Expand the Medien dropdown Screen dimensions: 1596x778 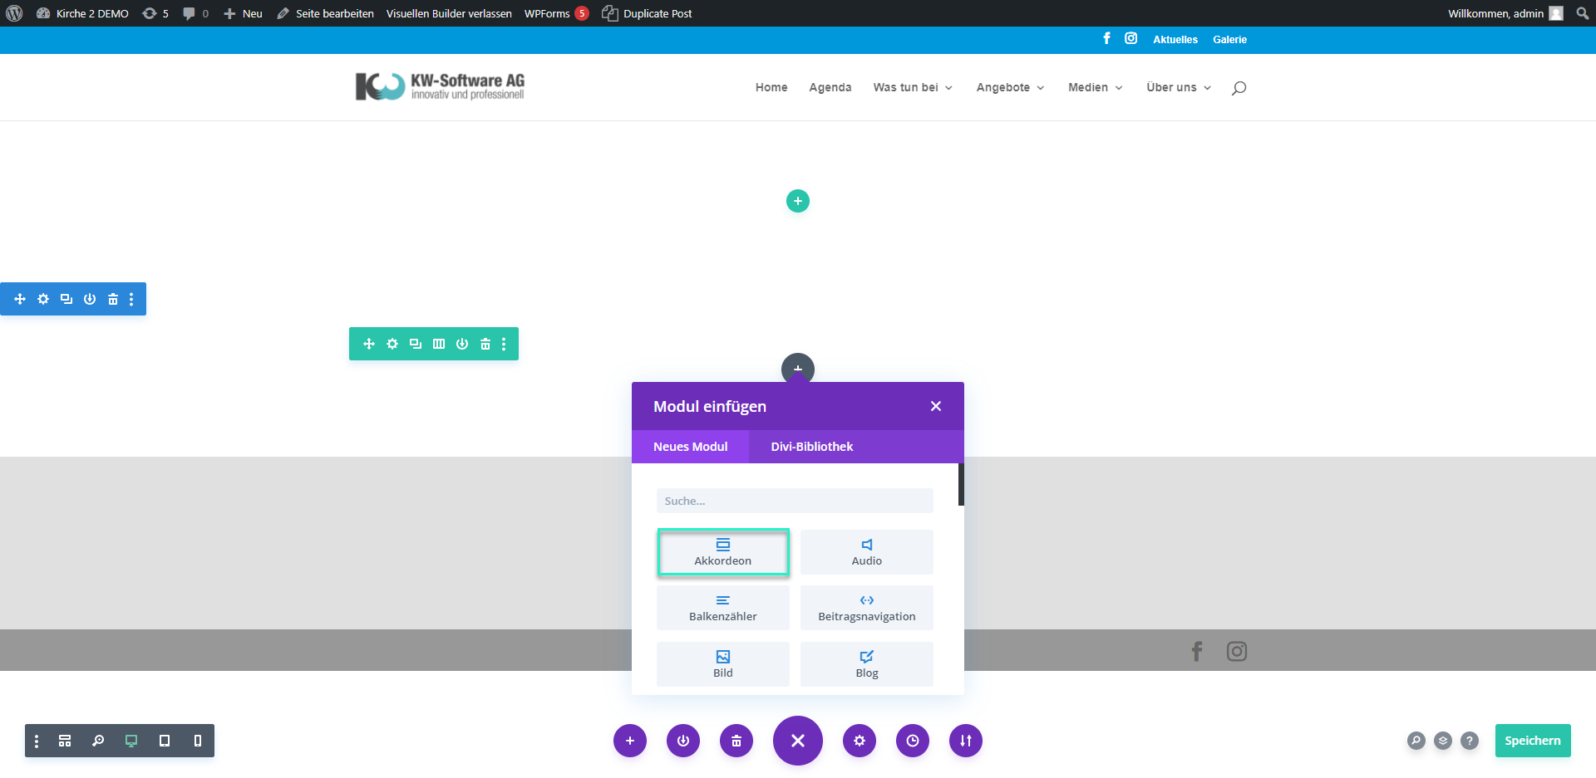click(1095, 87)
